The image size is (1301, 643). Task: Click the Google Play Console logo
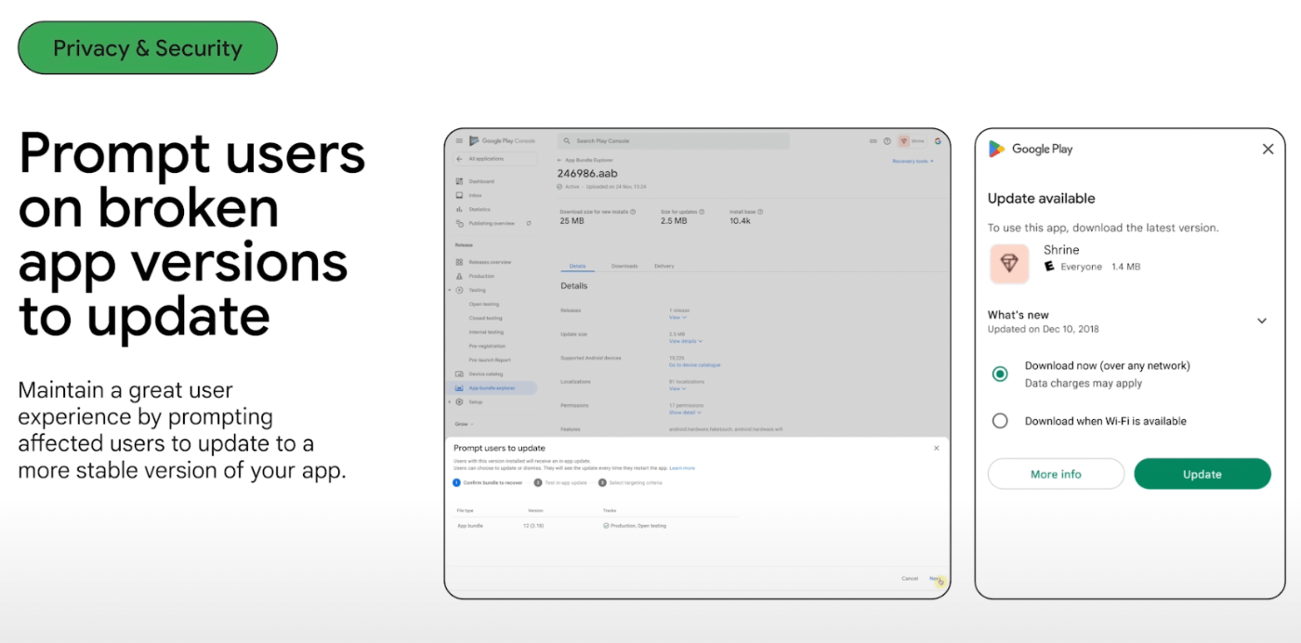click(x=503, y=141)
